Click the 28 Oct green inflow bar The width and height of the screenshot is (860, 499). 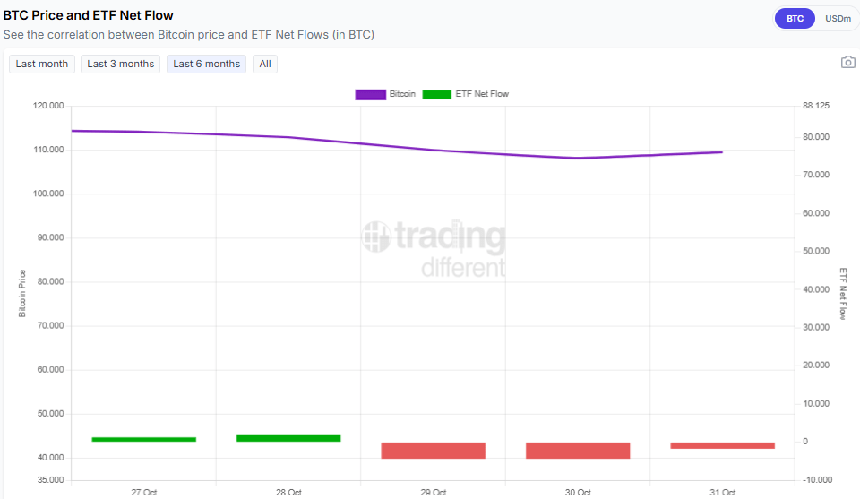point(288,438)
